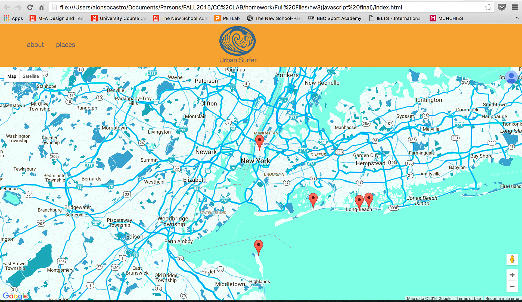Open the Pocket extension icon
The image size is (522, 302).
tap(502, 7)
